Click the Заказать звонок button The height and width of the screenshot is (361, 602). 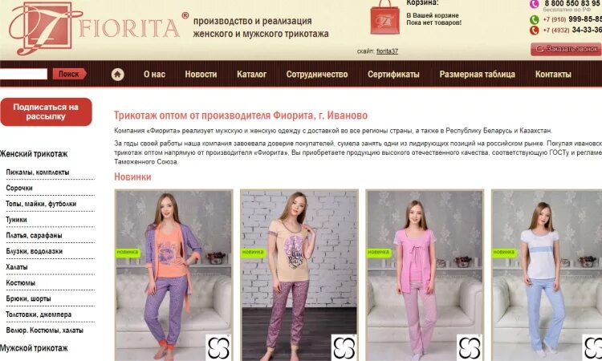pos(566,49)
